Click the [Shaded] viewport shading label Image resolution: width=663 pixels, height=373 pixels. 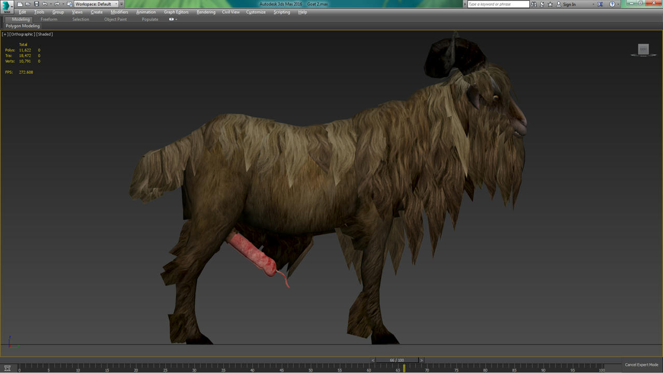click(x=45, y=34)
